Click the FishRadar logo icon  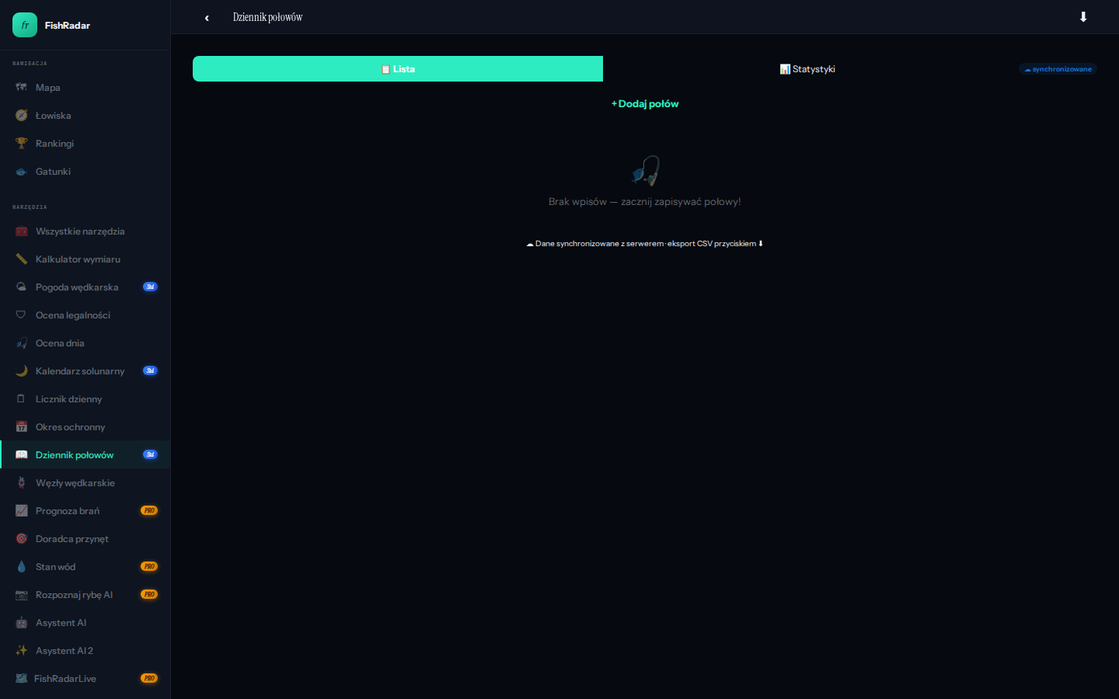(25, 25)
